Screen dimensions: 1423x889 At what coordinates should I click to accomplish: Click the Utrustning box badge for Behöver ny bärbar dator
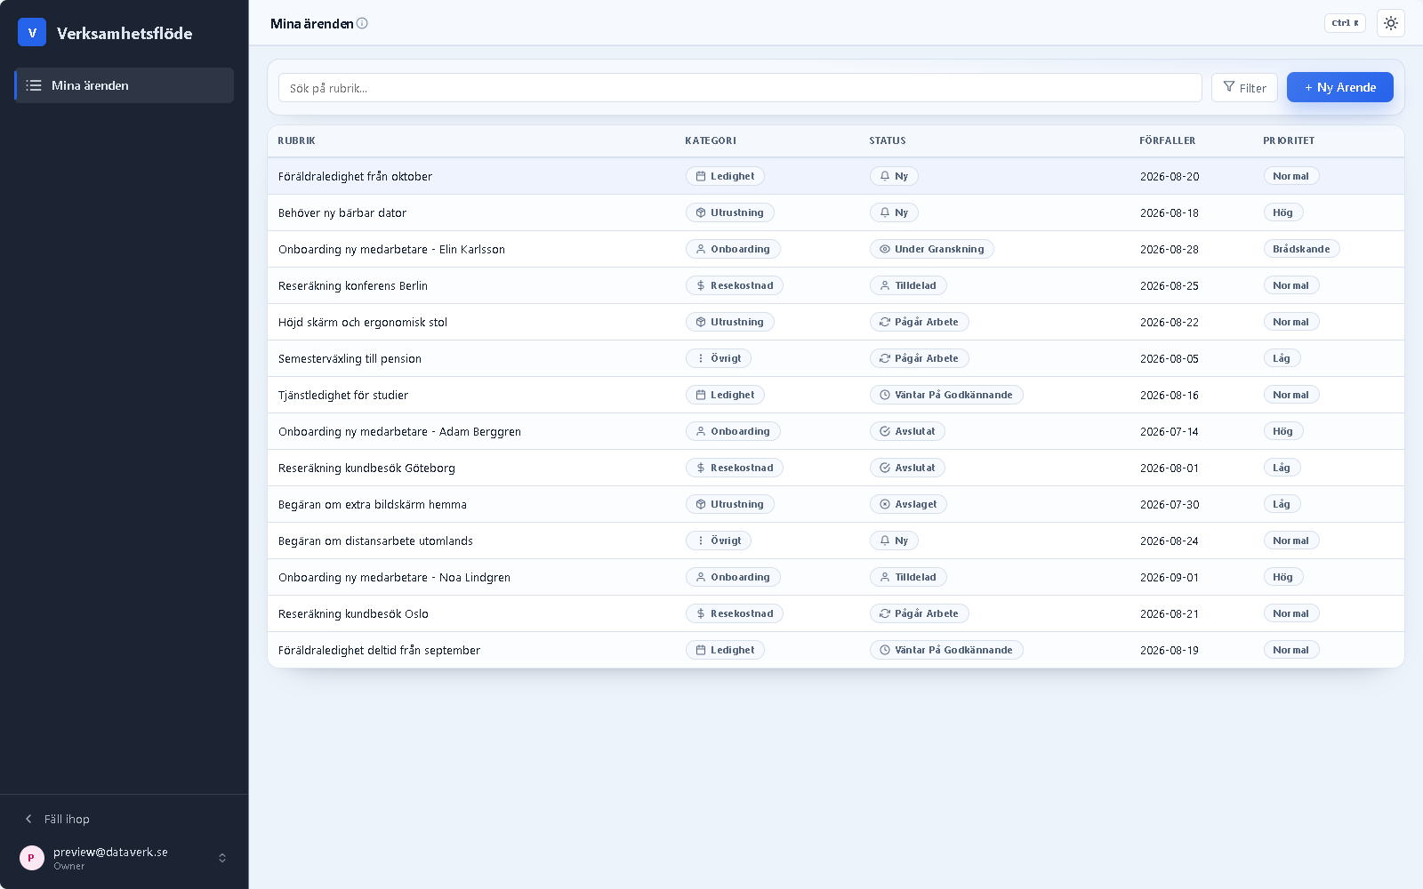point(729,212)
